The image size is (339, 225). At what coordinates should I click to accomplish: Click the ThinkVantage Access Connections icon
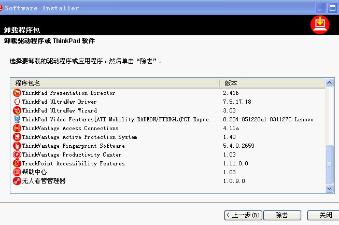(x=17, y=128)
